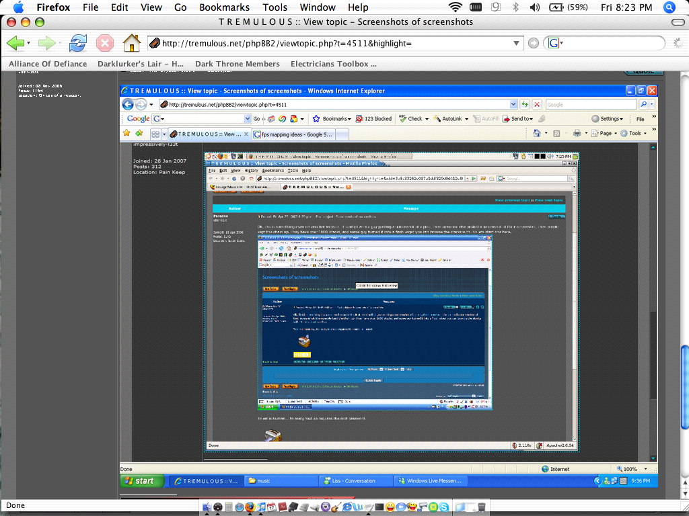The height and width of the screenshot is (516, 689).
Task: Click Firefox's red Stop button
Action: (104, 43)
